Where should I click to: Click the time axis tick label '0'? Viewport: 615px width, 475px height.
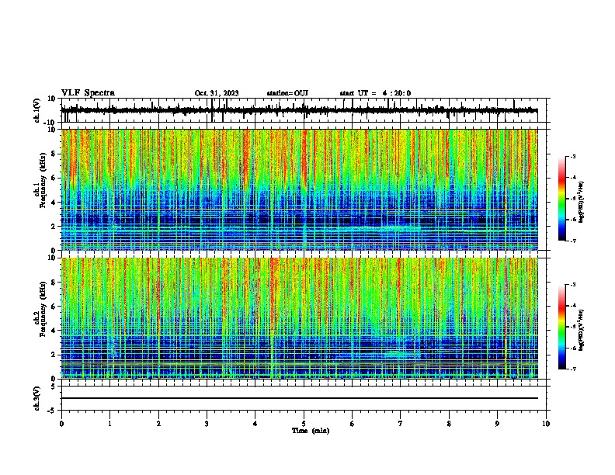(61, 424)
